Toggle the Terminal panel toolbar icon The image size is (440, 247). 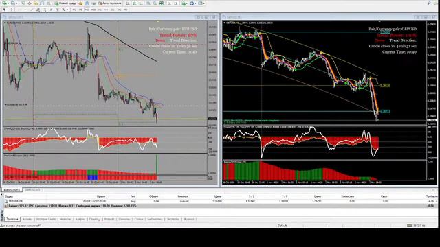[x=42, y=3]
